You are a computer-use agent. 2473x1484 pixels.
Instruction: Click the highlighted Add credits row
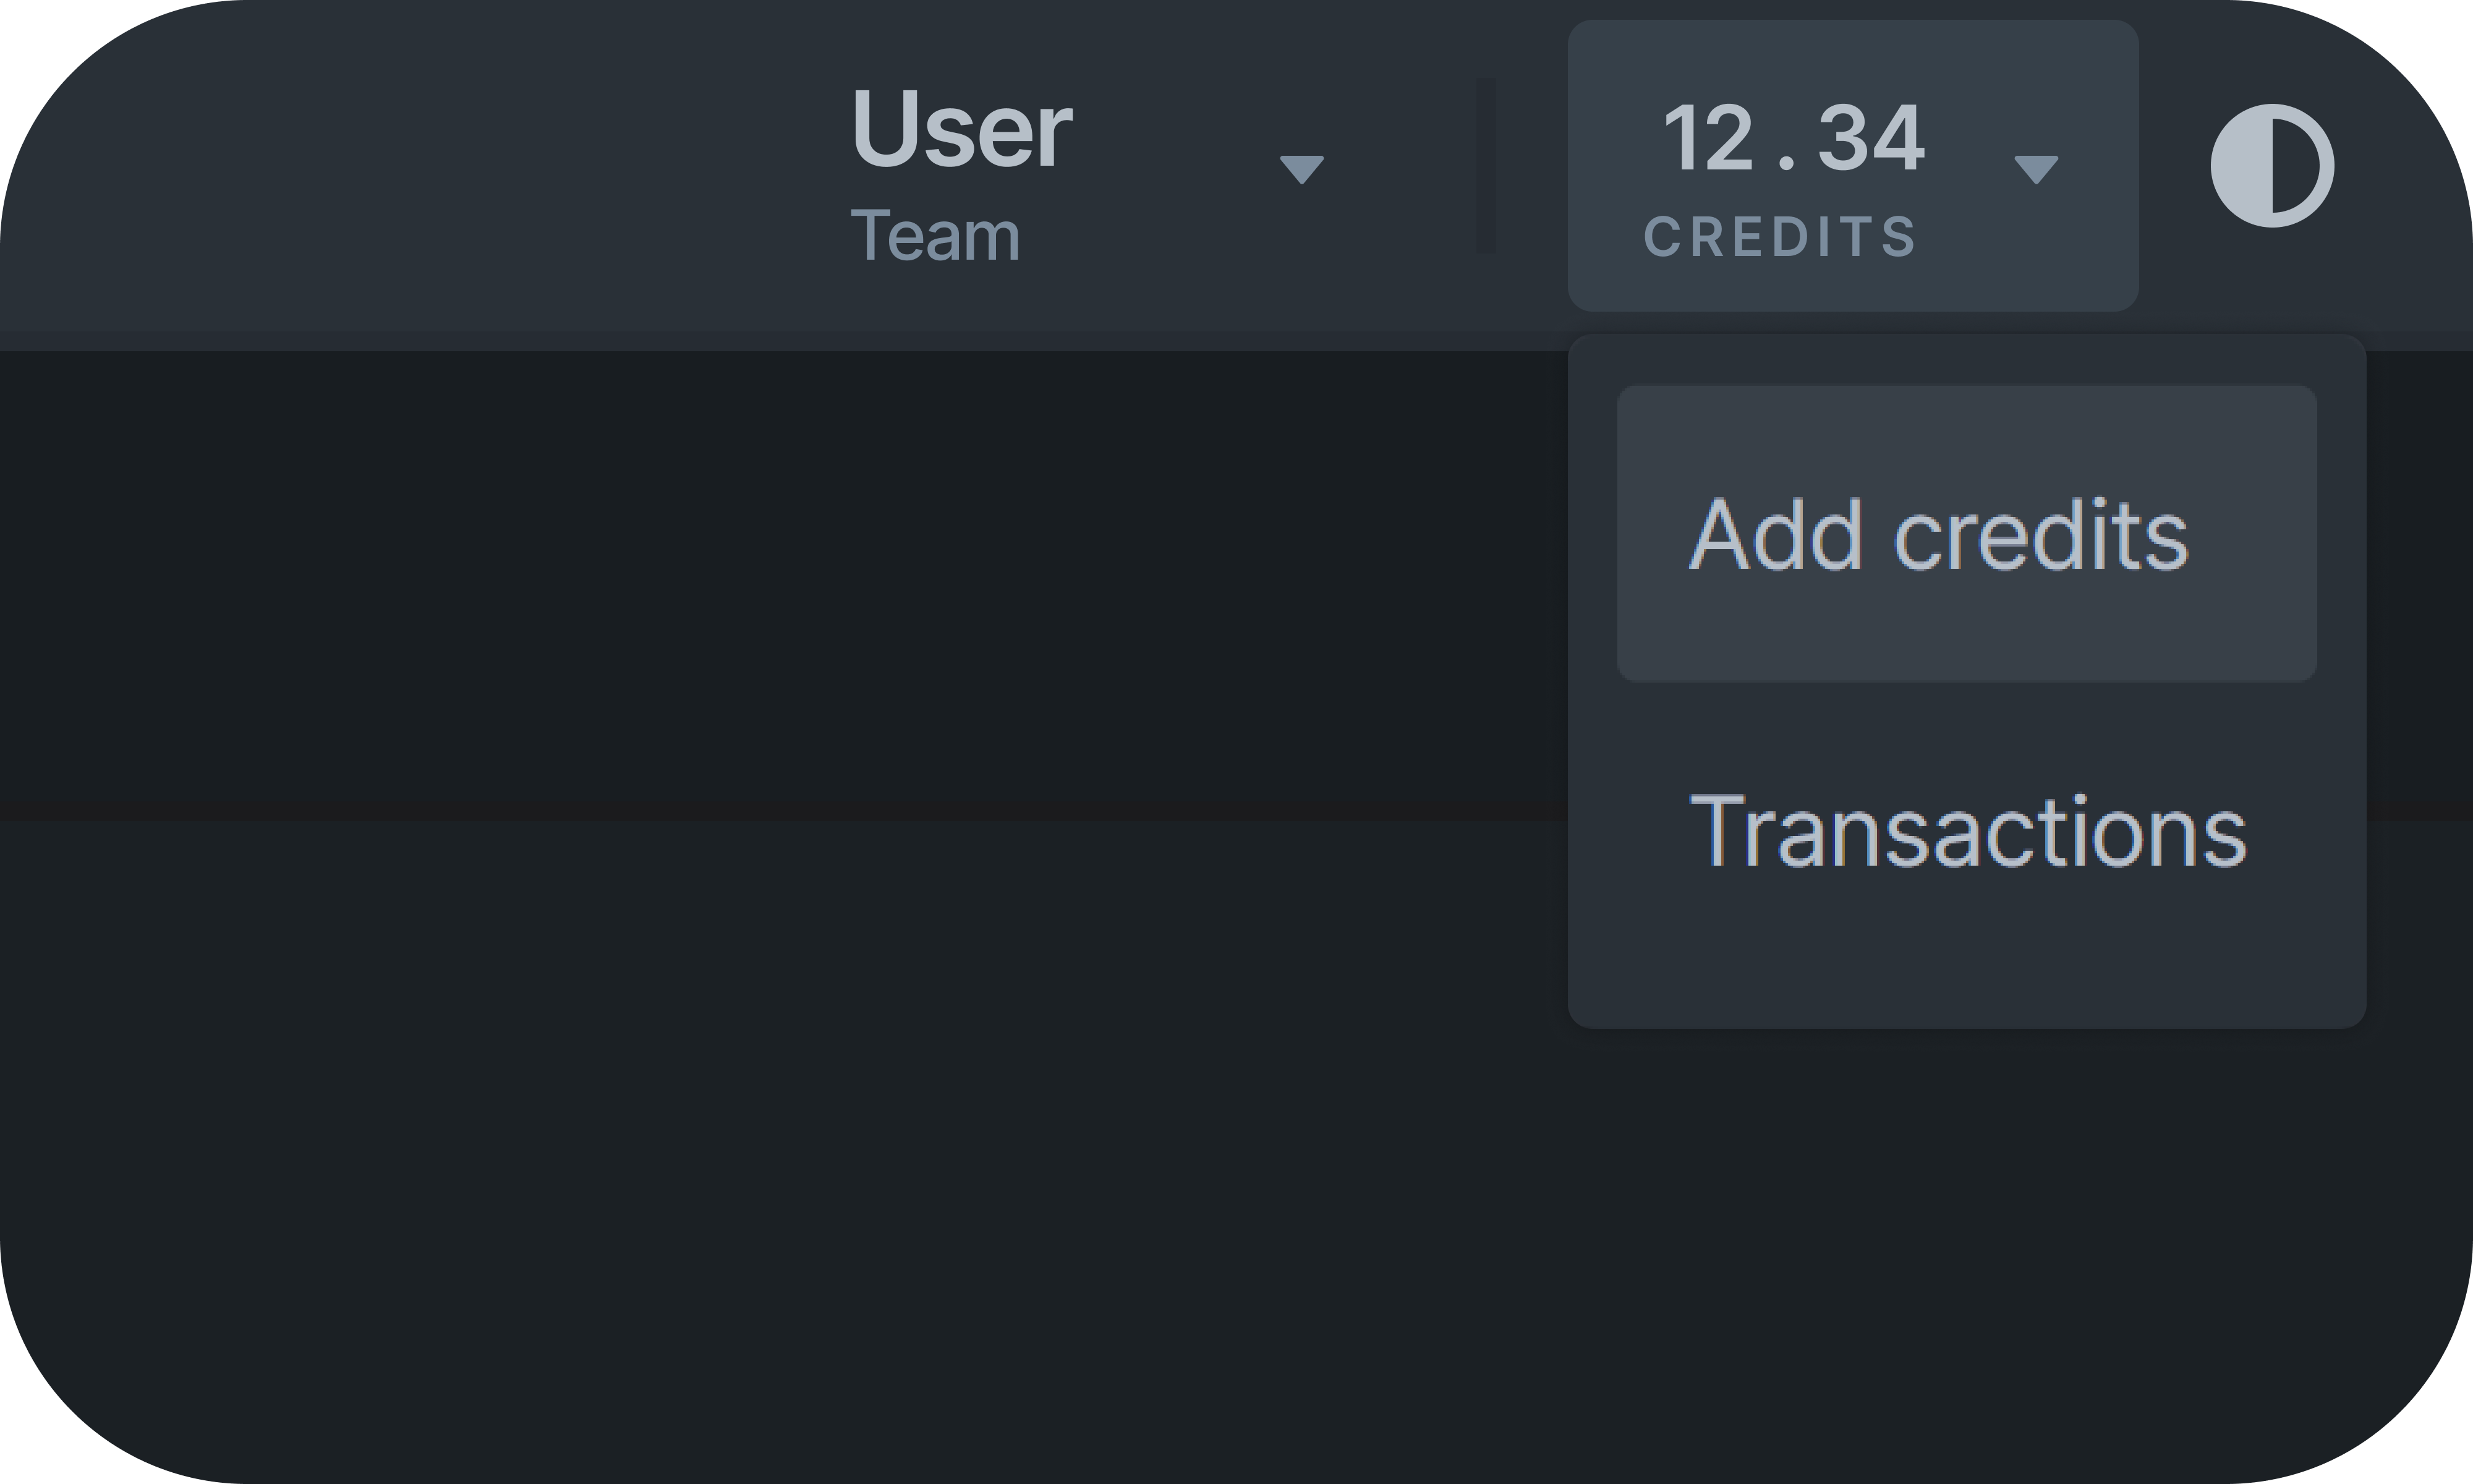tap(1966, 533)
